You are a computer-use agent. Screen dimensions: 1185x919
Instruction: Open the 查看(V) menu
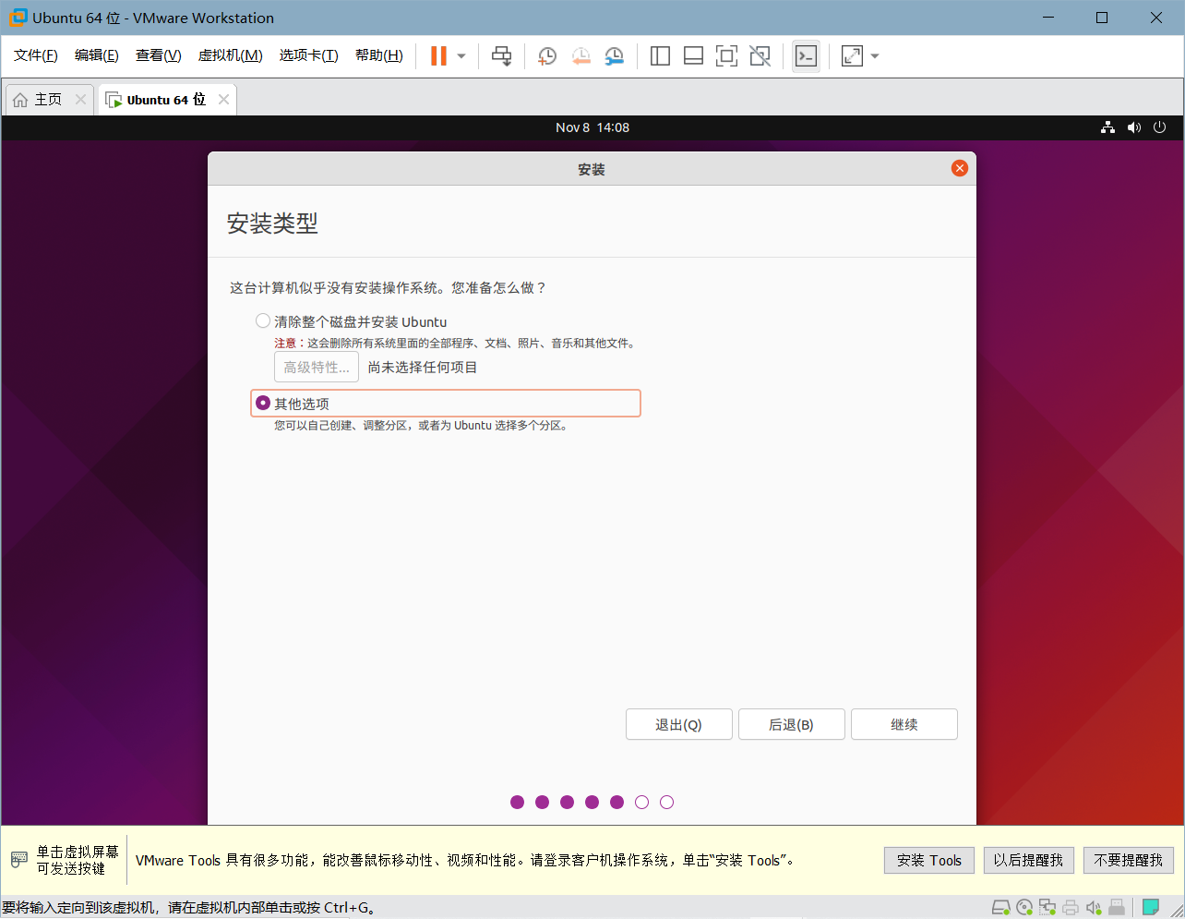[x=158, y=55]
